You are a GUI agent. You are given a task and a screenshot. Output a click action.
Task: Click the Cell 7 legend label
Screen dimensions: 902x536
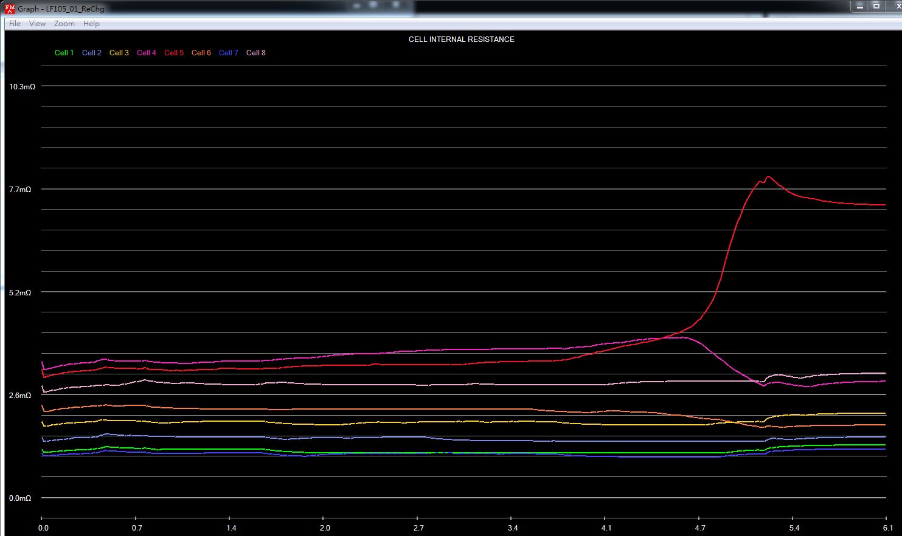228,53
